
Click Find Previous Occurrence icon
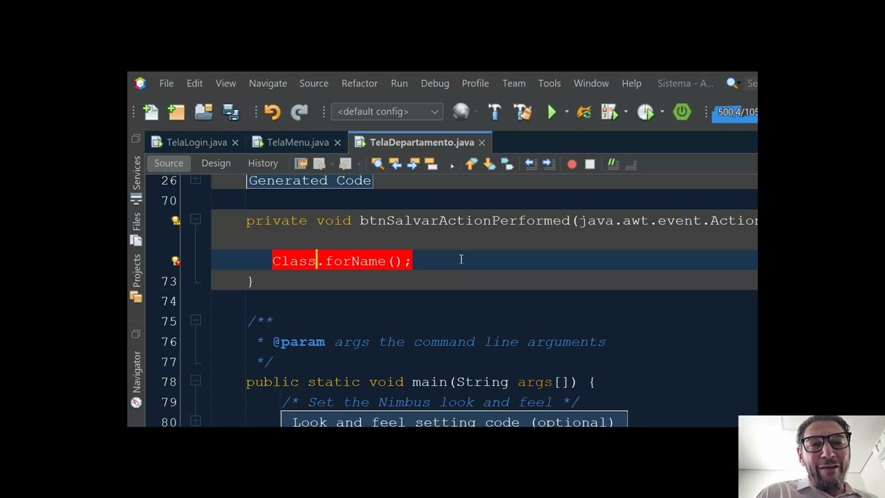tap(395, 164)
